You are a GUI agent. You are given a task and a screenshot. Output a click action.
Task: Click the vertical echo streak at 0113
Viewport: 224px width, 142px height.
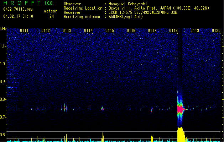click(x=65, y=108)
